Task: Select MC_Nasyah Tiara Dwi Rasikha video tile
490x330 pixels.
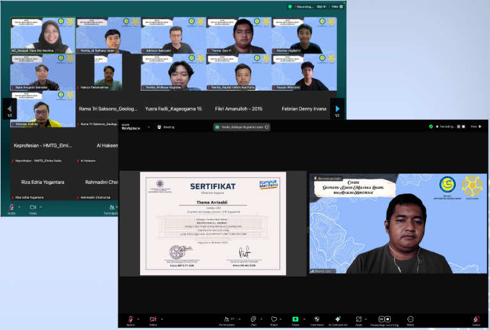Action: click(43, 35)
